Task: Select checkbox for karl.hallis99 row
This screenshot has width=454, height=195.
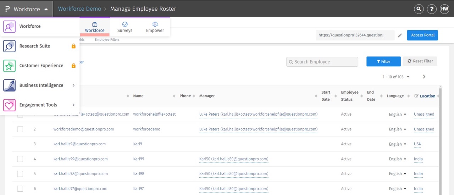Action: point(20,159)
